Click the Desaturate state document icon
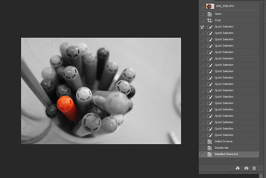 point(210,148)
